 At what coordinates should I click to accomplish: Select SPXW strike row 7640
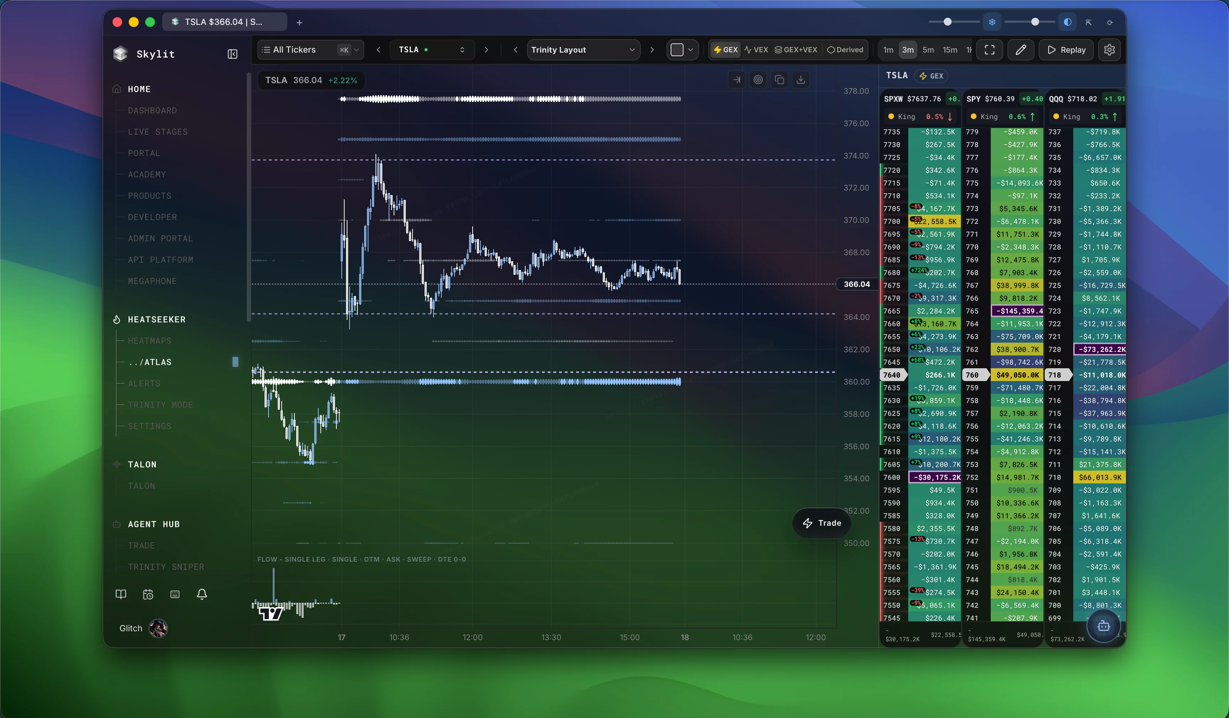coord(920,375)
